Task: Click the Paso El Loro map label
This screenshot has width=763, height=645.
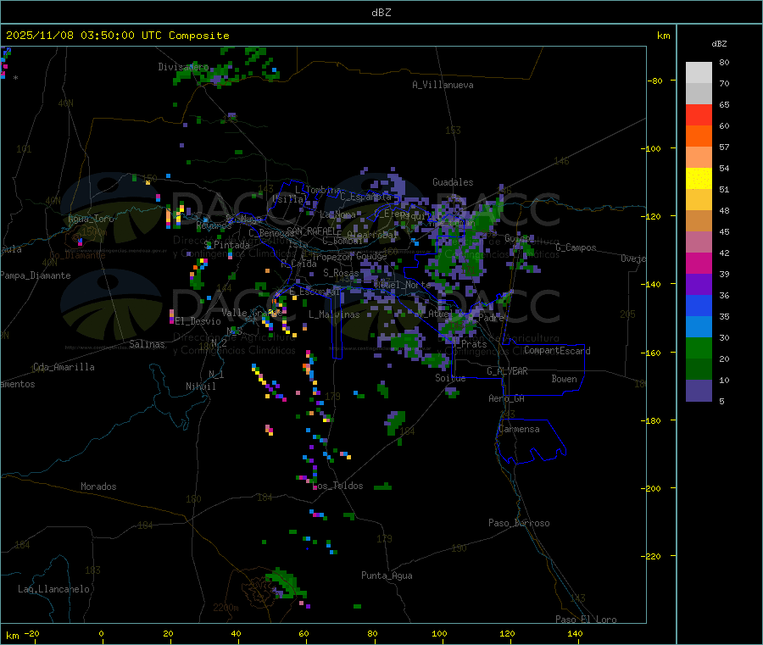Action: pos(586,620)
